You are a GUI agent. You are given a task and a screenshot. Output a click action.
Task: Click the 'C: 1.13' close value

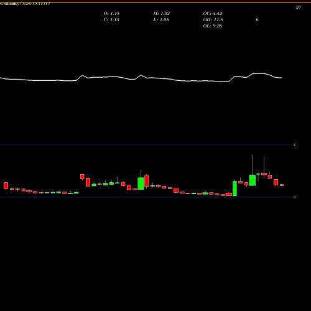[x=111, y=20]
